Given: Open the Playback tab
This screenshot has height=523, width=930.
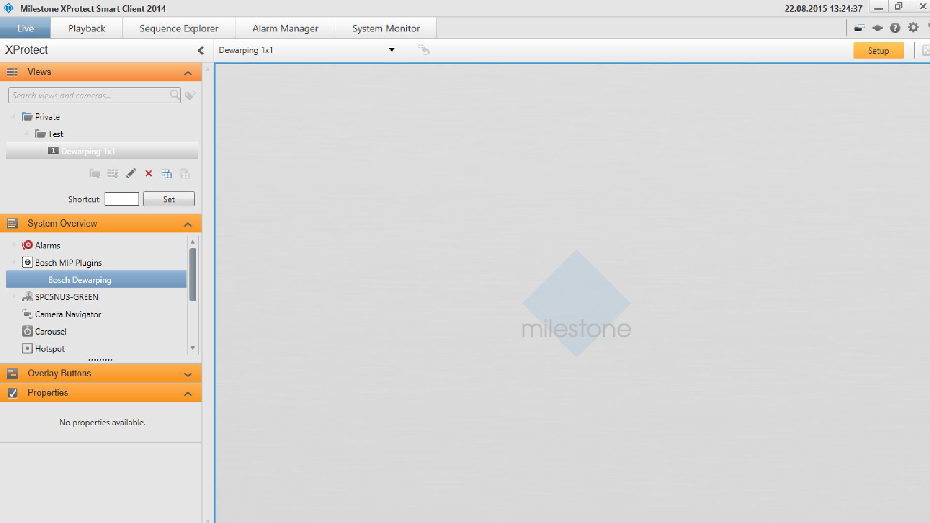Looking at the screenshot, I should 87,28.
